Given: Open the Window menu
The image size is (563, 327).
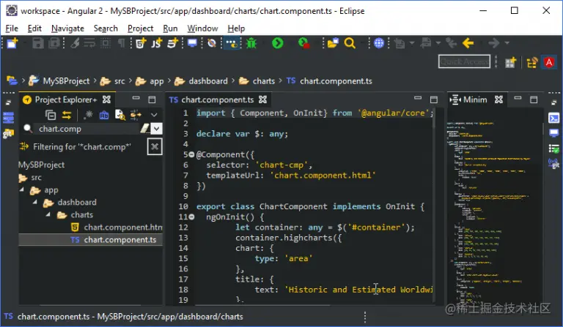Looking at the screenshot, I should [x=202, y=29].
